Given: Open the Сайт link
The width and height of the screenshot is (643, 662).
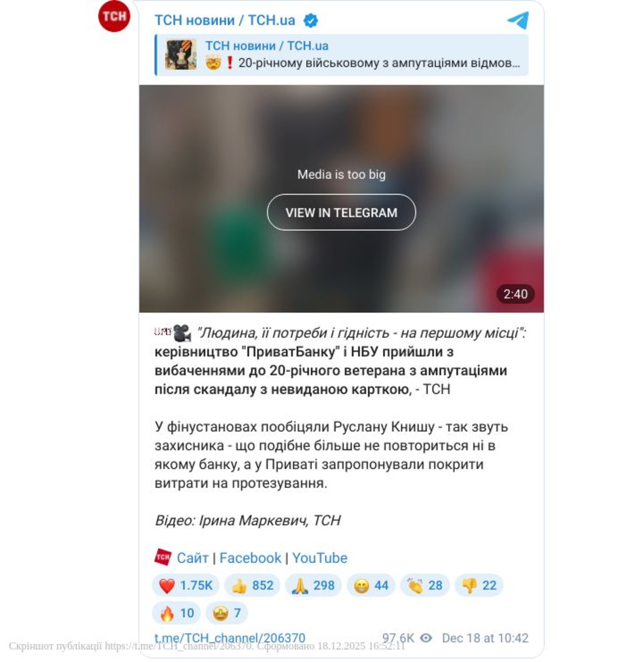Looking at the screenshot, I should pos(193,558).
